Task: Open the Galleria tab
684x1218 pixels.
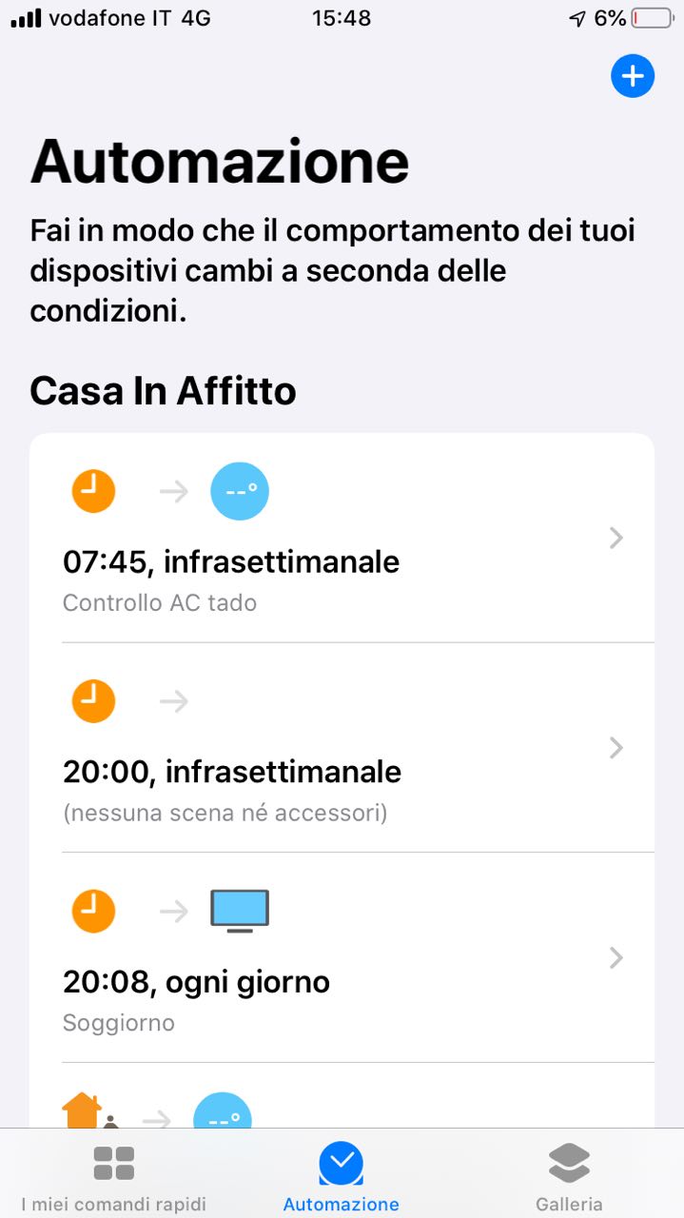Action: (x=569, y=1178)
